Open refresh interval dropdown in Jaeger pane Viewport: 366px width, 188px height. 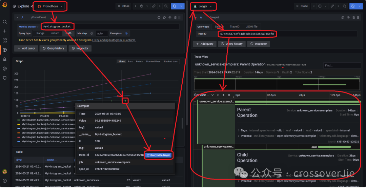tap(359, 6)
